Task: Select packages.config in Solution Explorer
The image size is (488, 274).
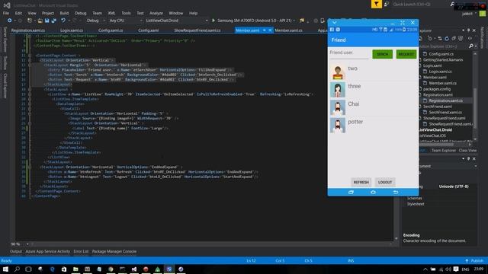Action: (x=437, y=89)
